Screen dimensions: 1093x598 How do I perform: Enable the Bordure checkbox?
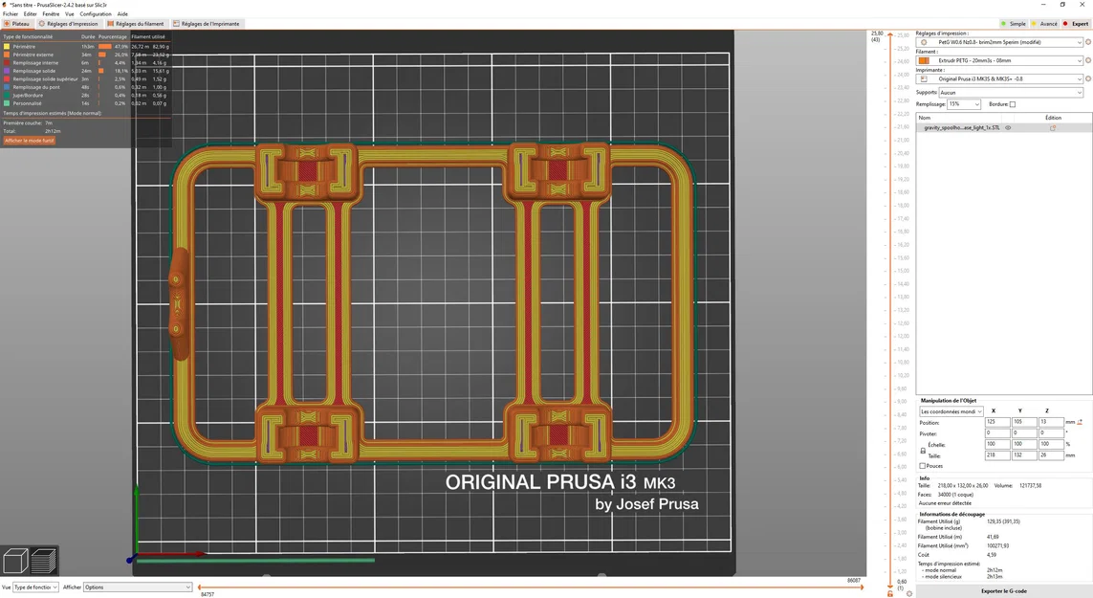pos(1013,104)
